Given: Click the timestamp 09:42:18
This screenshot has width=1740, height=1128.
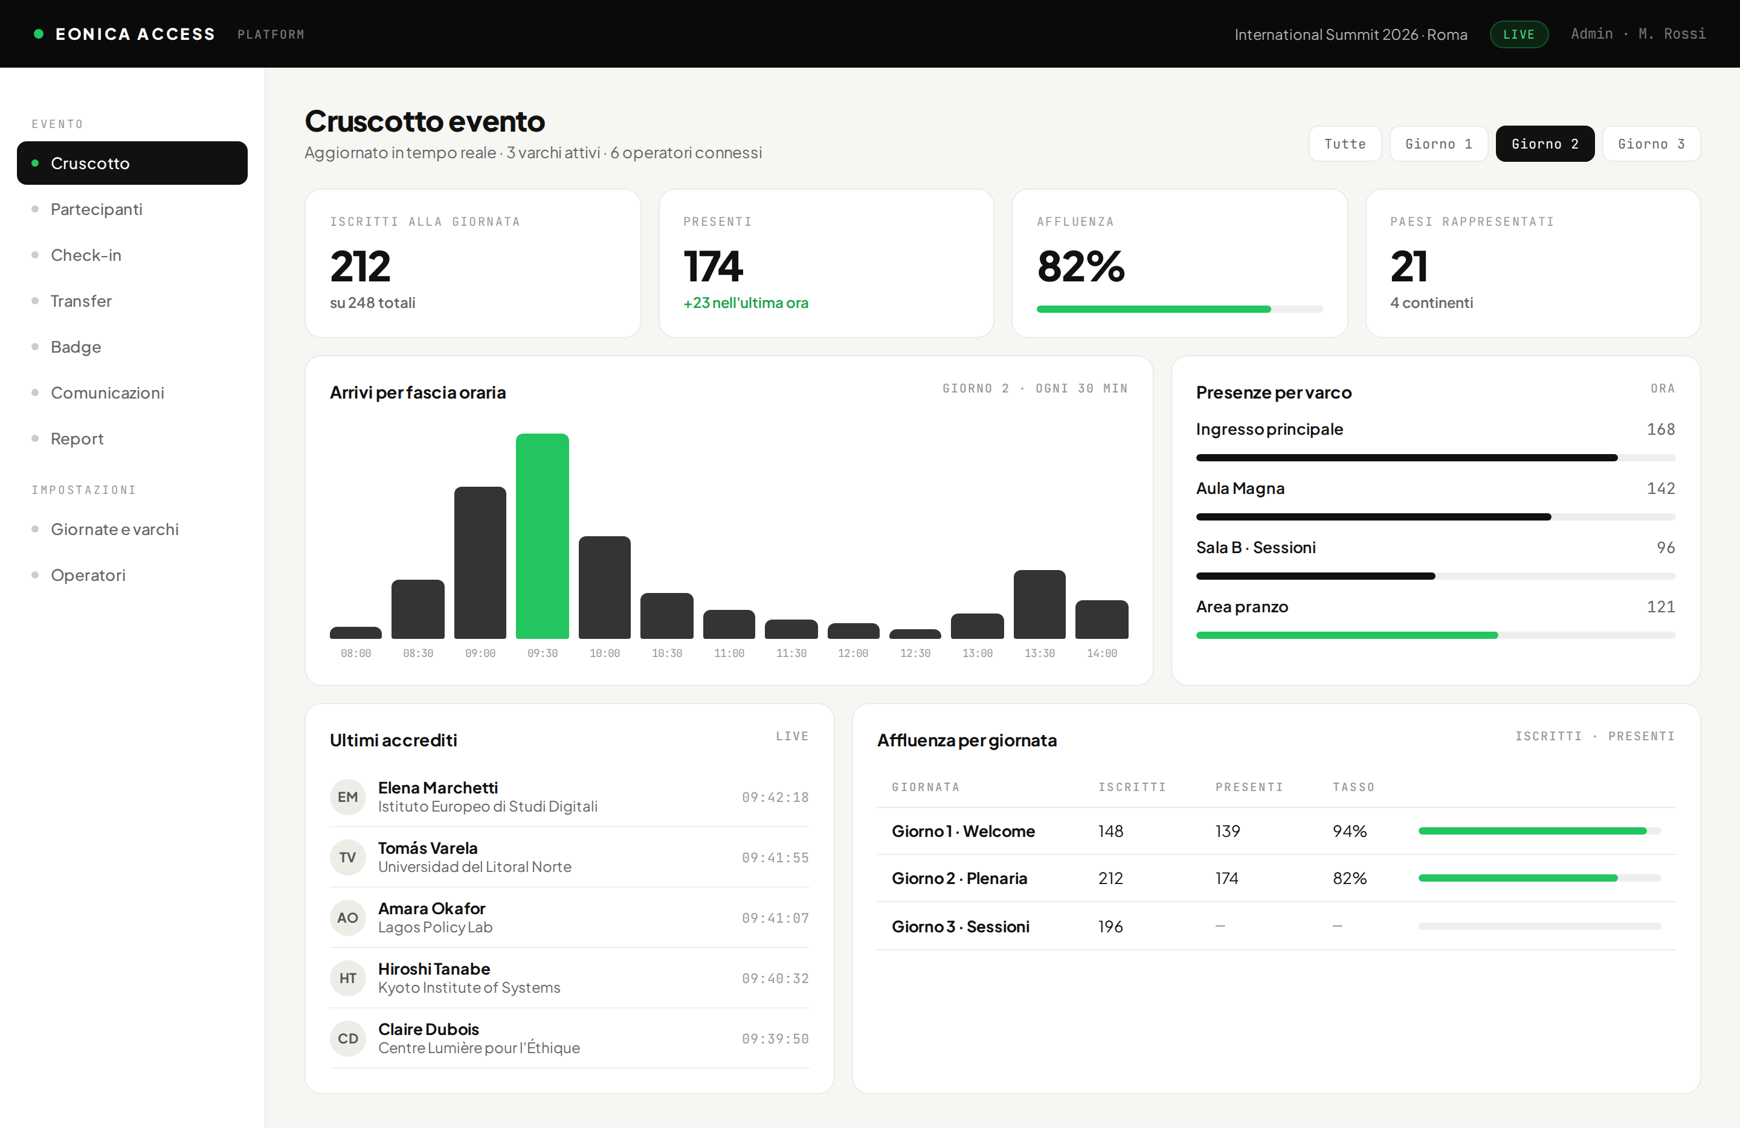Looking at the screenshot, I should [x=775, y=797].
